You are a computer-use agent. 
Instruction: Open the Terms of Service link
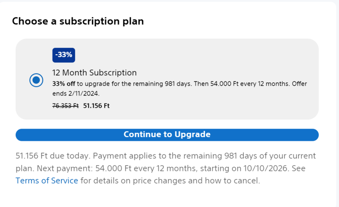pos(47,181)
